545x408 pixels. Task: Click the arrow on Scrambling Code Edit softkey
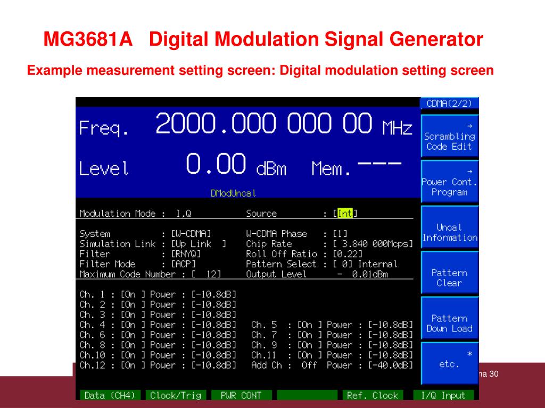tap(469, 126)
